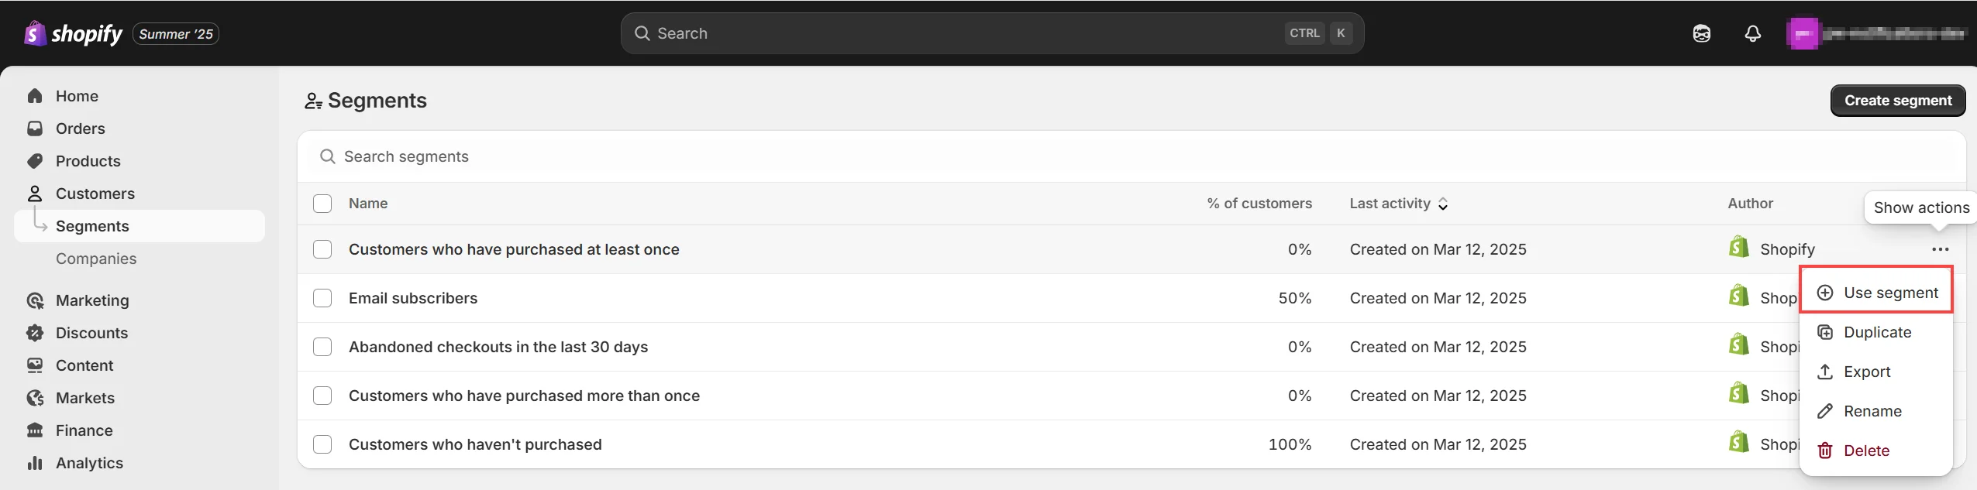Open the Abandoned checkouts segment link
1977x490 pixels.
point(498,347)
